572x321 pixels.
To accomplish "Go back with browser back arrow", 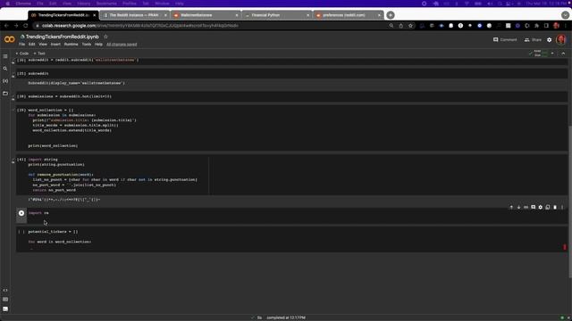I will (6, 26).
